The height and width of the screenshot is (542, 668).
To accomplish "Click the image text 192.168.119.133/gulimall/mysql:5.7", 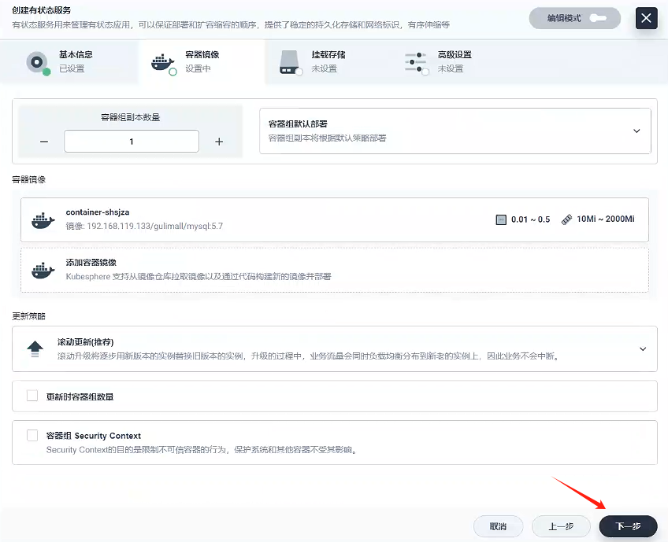I will click(154, 226).
